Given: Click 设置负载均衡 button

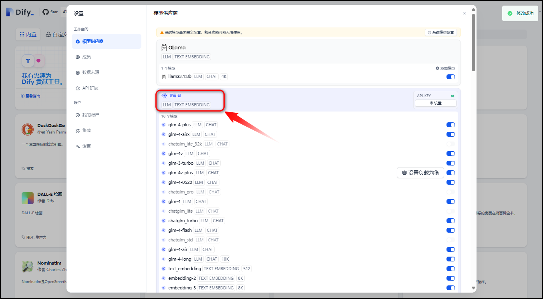Looking at the screenshot, I should [420, 173].
